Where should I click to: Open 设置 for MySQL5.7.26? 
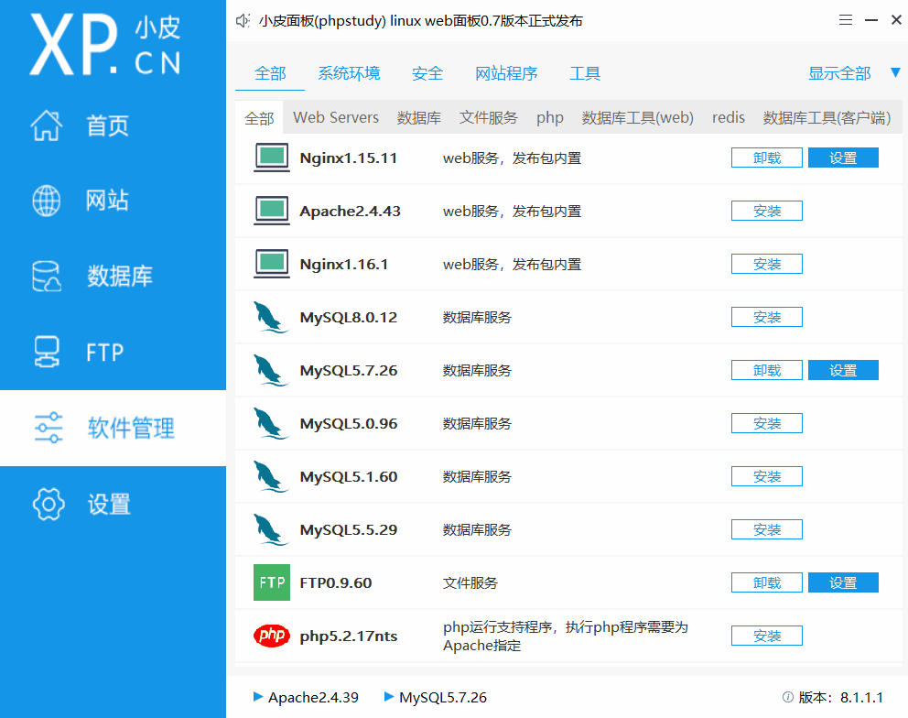pos(843,371)
